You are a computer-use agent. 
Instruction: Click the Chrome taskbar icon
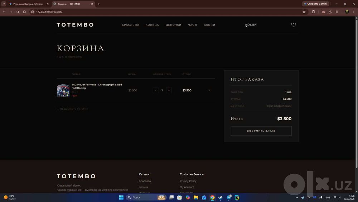(x=212, y=197)
